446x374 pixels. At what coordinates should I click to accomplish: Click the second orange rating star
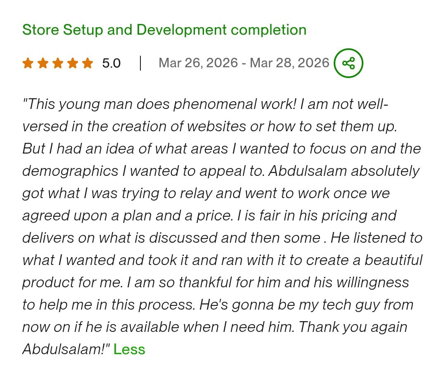coord(43,63)
